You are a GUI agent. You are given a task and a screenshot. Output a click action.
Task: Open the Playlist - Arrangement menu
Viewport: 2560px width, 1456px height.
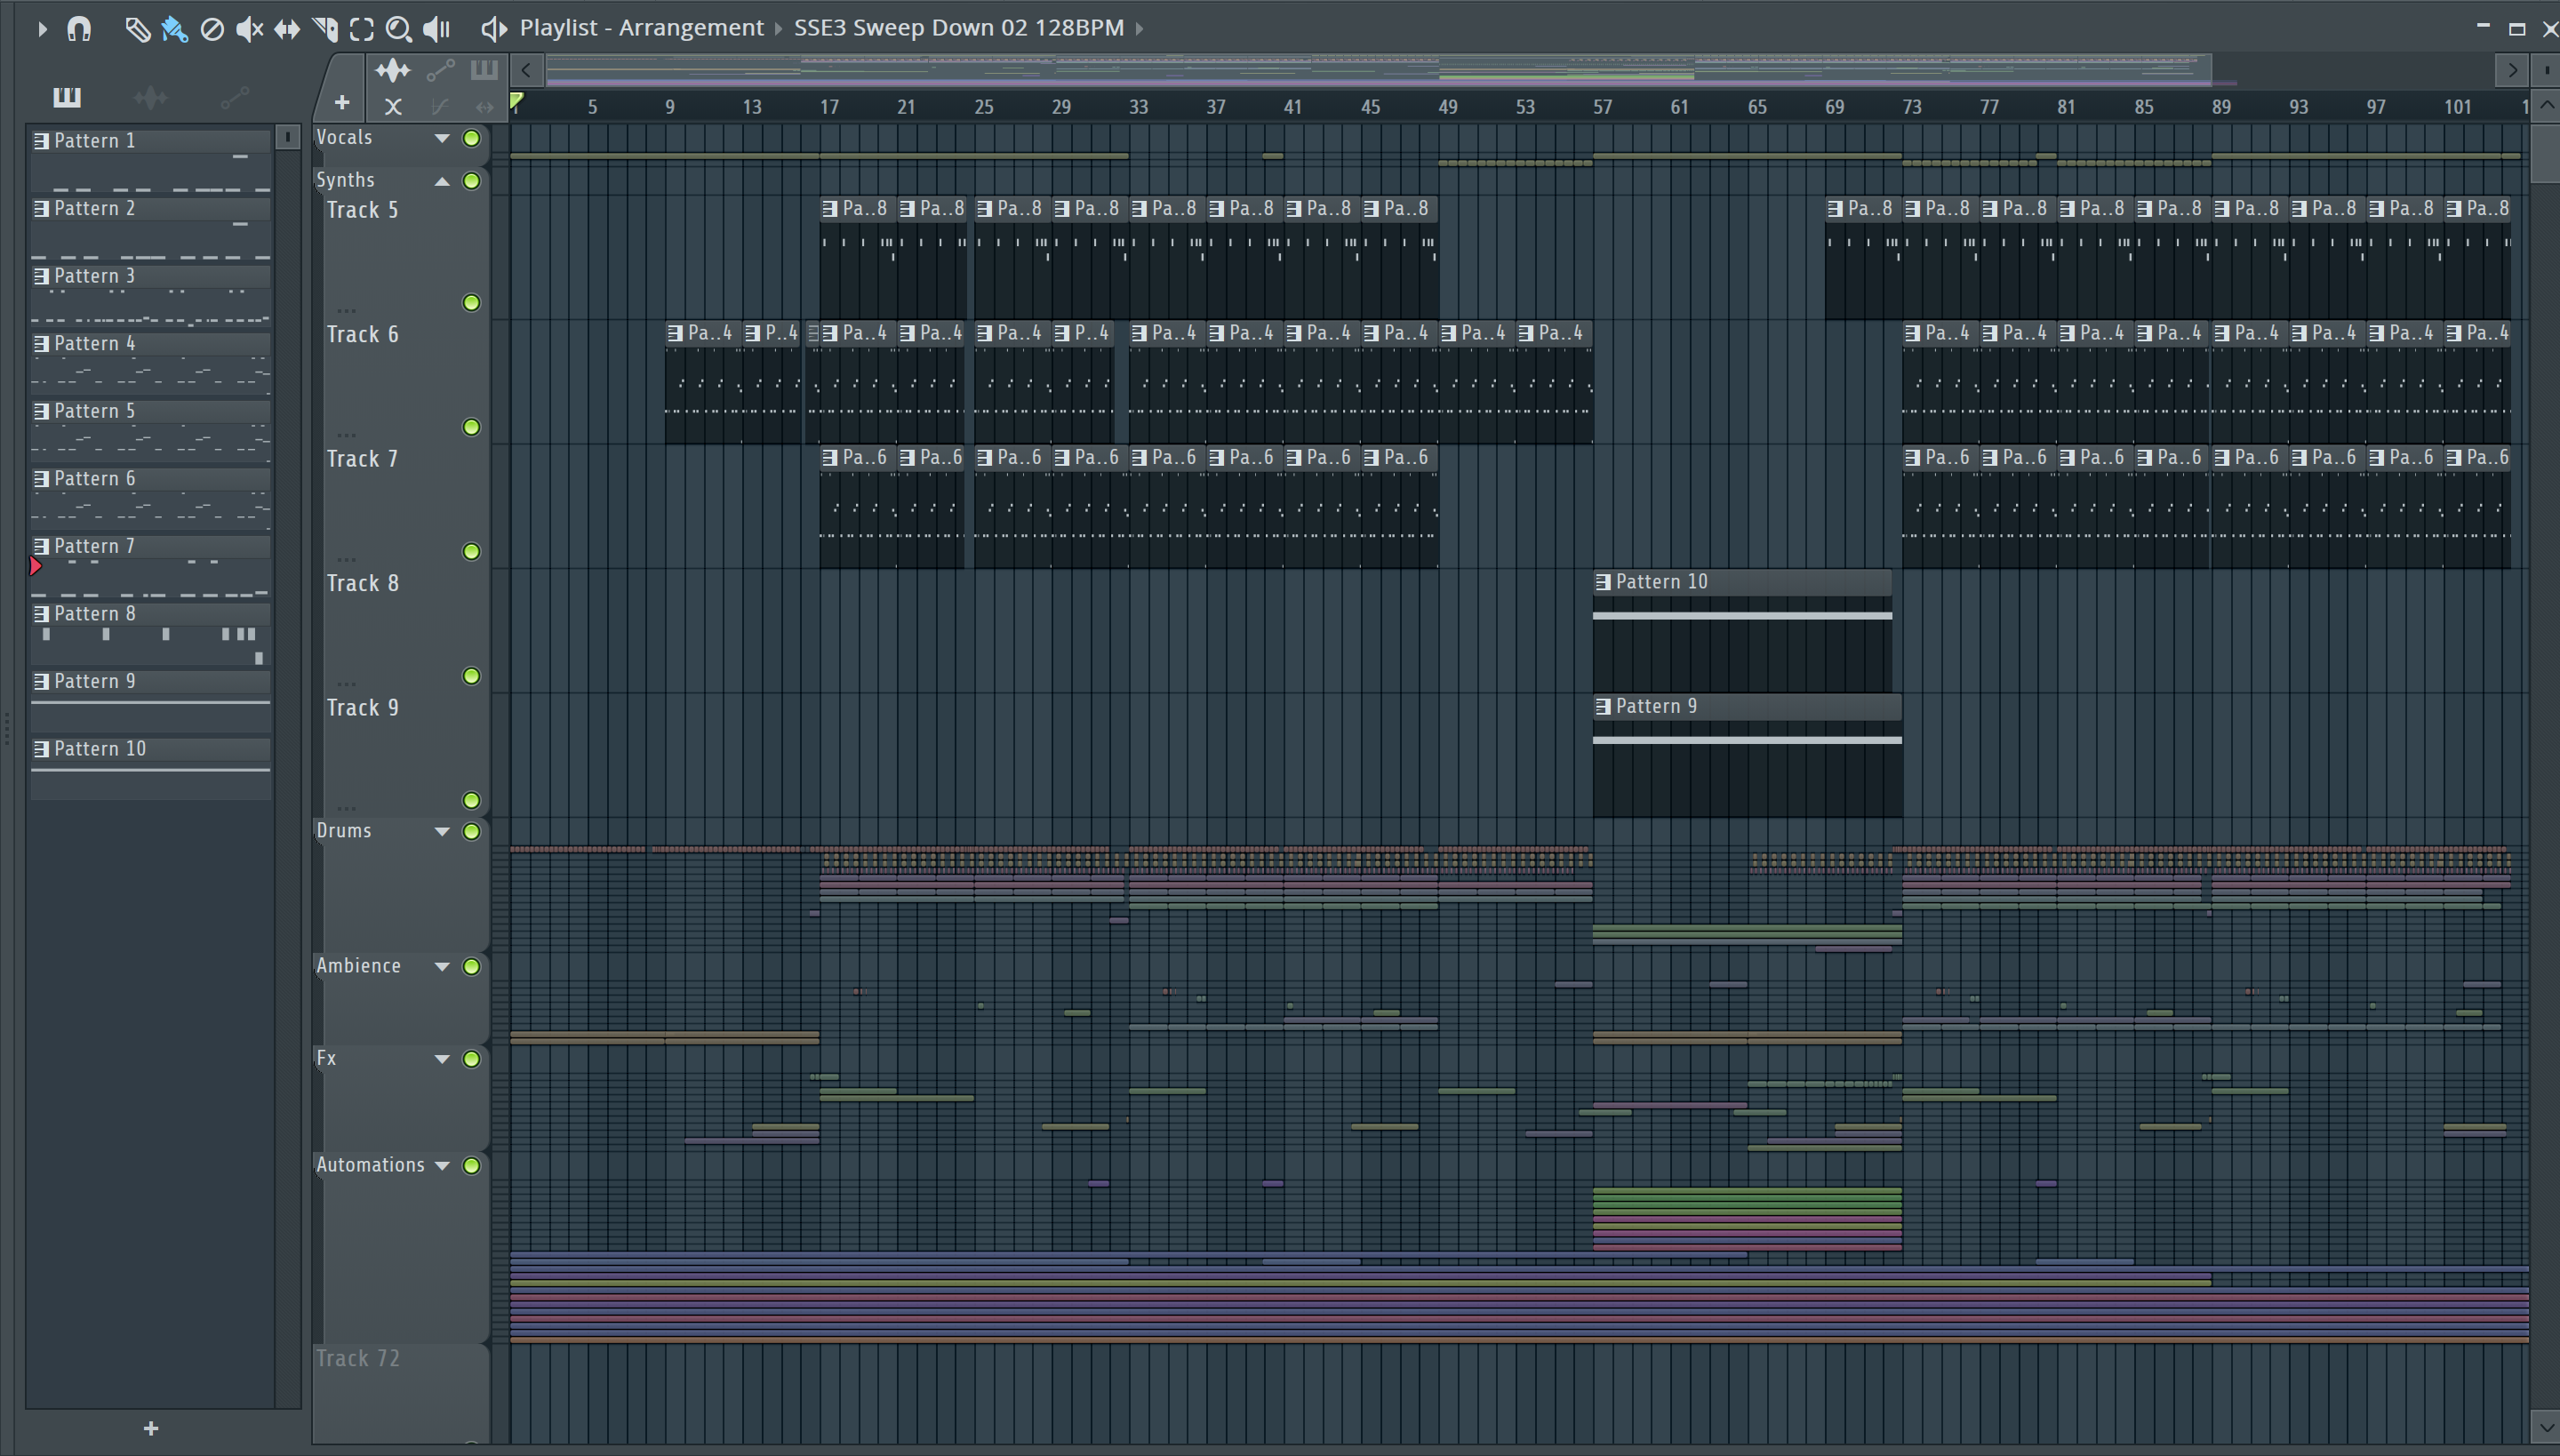pyautogui.click(x=641, y=28)
